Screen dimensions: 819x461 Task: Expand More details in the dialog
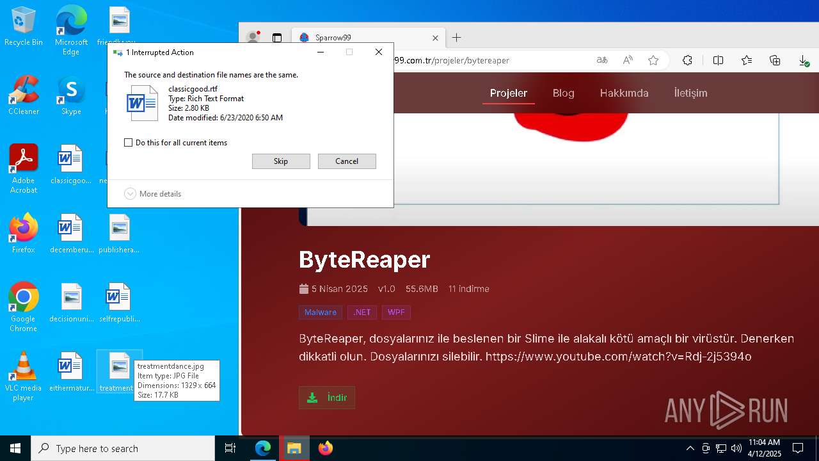[153, 193]
